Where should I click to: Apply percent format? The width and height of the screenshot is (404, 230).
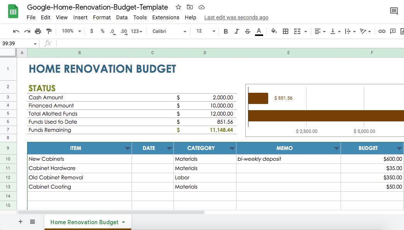[x=103, y=31]
